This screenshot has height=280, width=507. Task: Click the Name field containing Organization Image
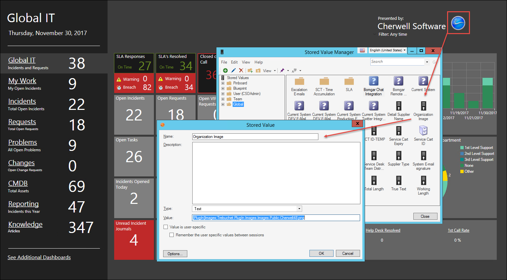(x=255, y=137)
